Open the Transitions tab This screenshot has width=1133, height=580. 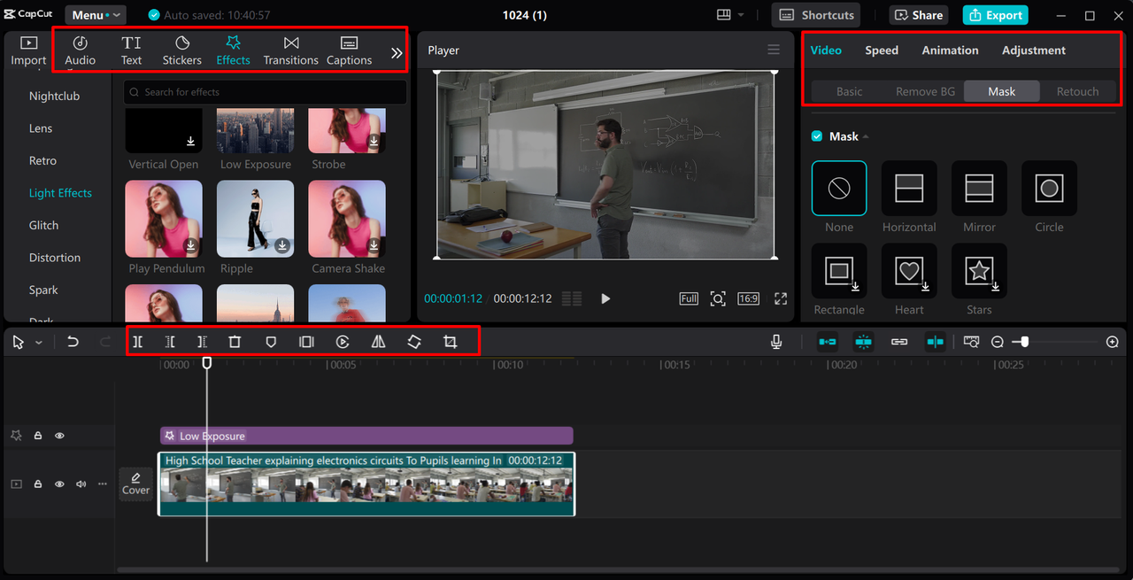[290, 51]
